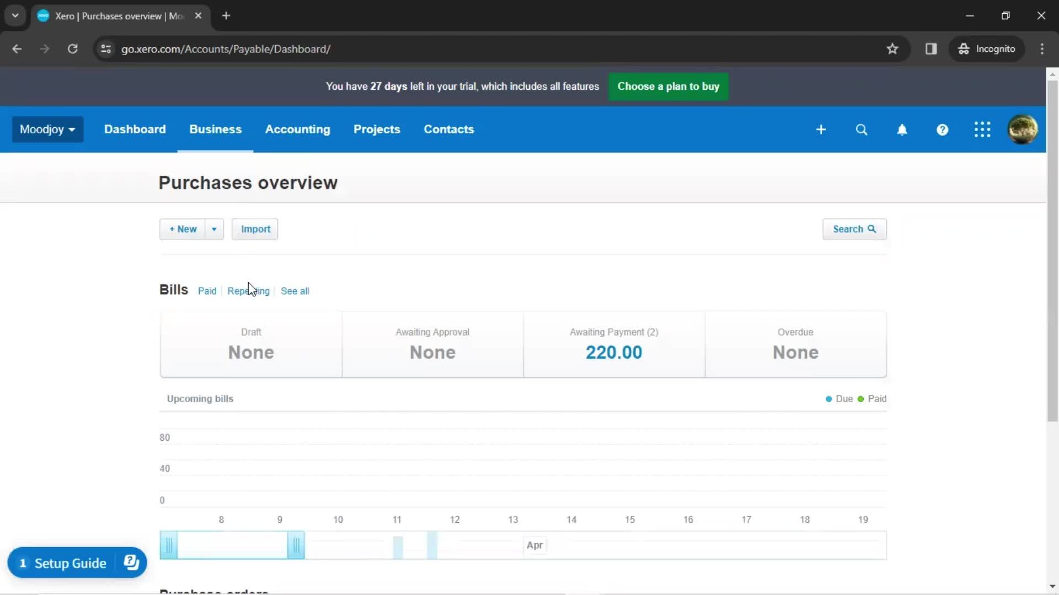Click the Search button on Purchases overview
Screen dimensions: 1059x595
point(854,229)
